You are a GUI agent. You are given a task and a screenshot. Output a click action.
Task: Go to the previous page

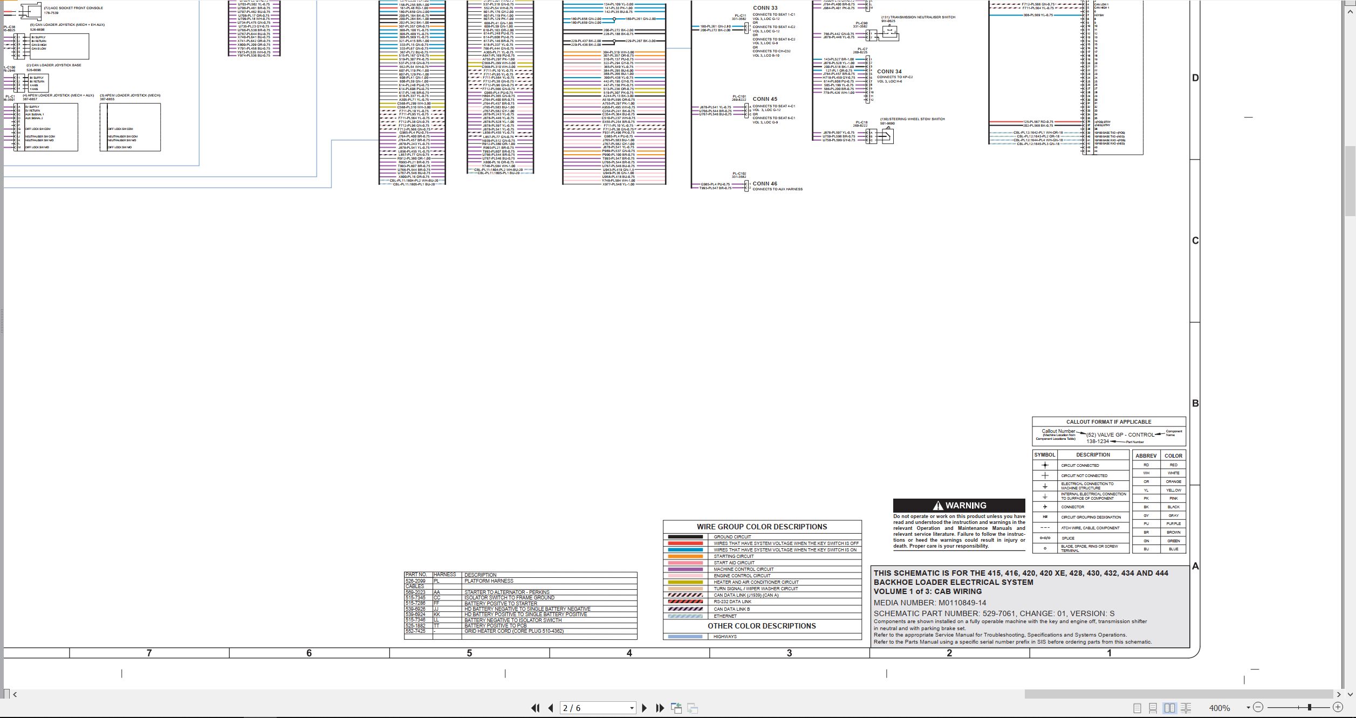pyautogui.click(x=551, y=708)
